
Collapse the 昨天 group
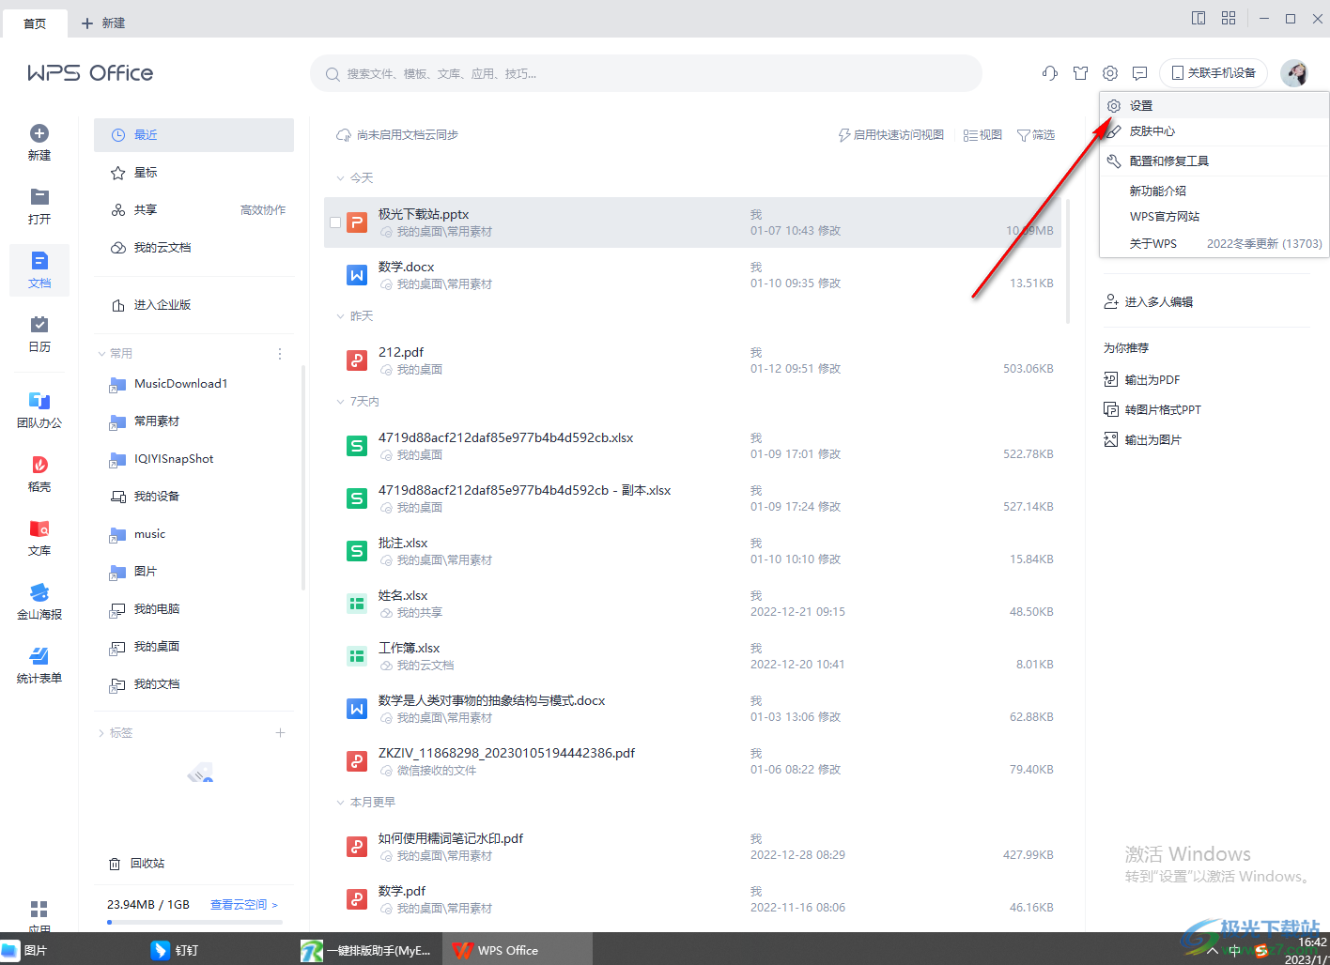(340, 316)
